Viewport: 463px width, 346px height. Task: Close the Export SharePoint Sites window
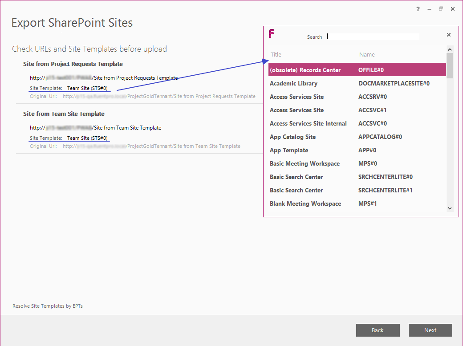[453, 9]
